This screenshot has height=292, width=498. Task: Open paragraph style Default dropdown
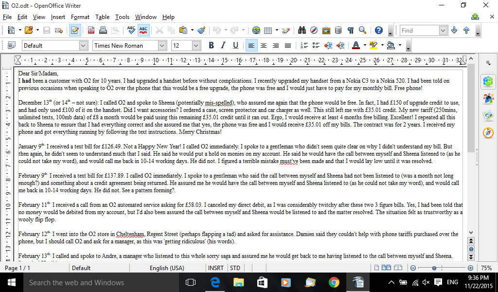83,45
